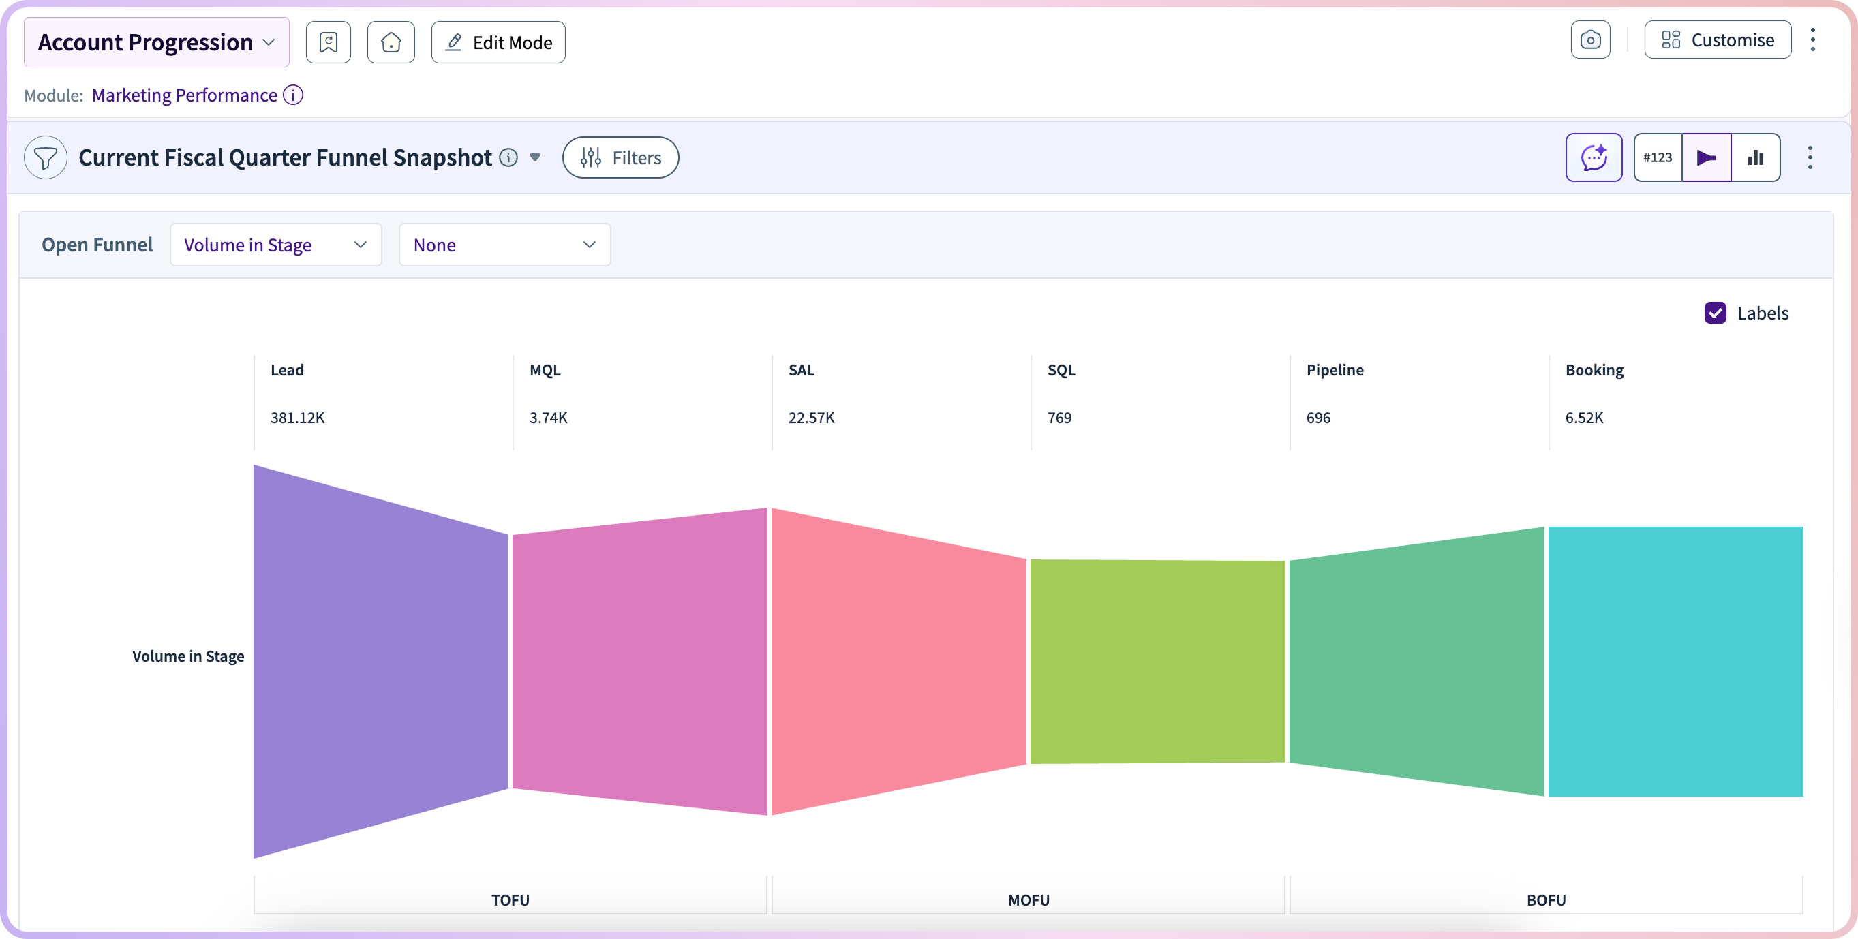Open the AI chat assistant icon
Screen dimensions: 1858x939
click(1594, 157)
